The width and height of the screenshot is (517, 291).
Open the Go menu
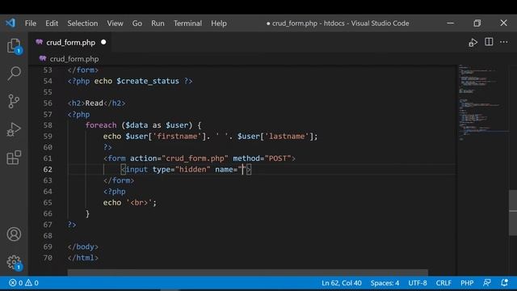pos(137,23)
